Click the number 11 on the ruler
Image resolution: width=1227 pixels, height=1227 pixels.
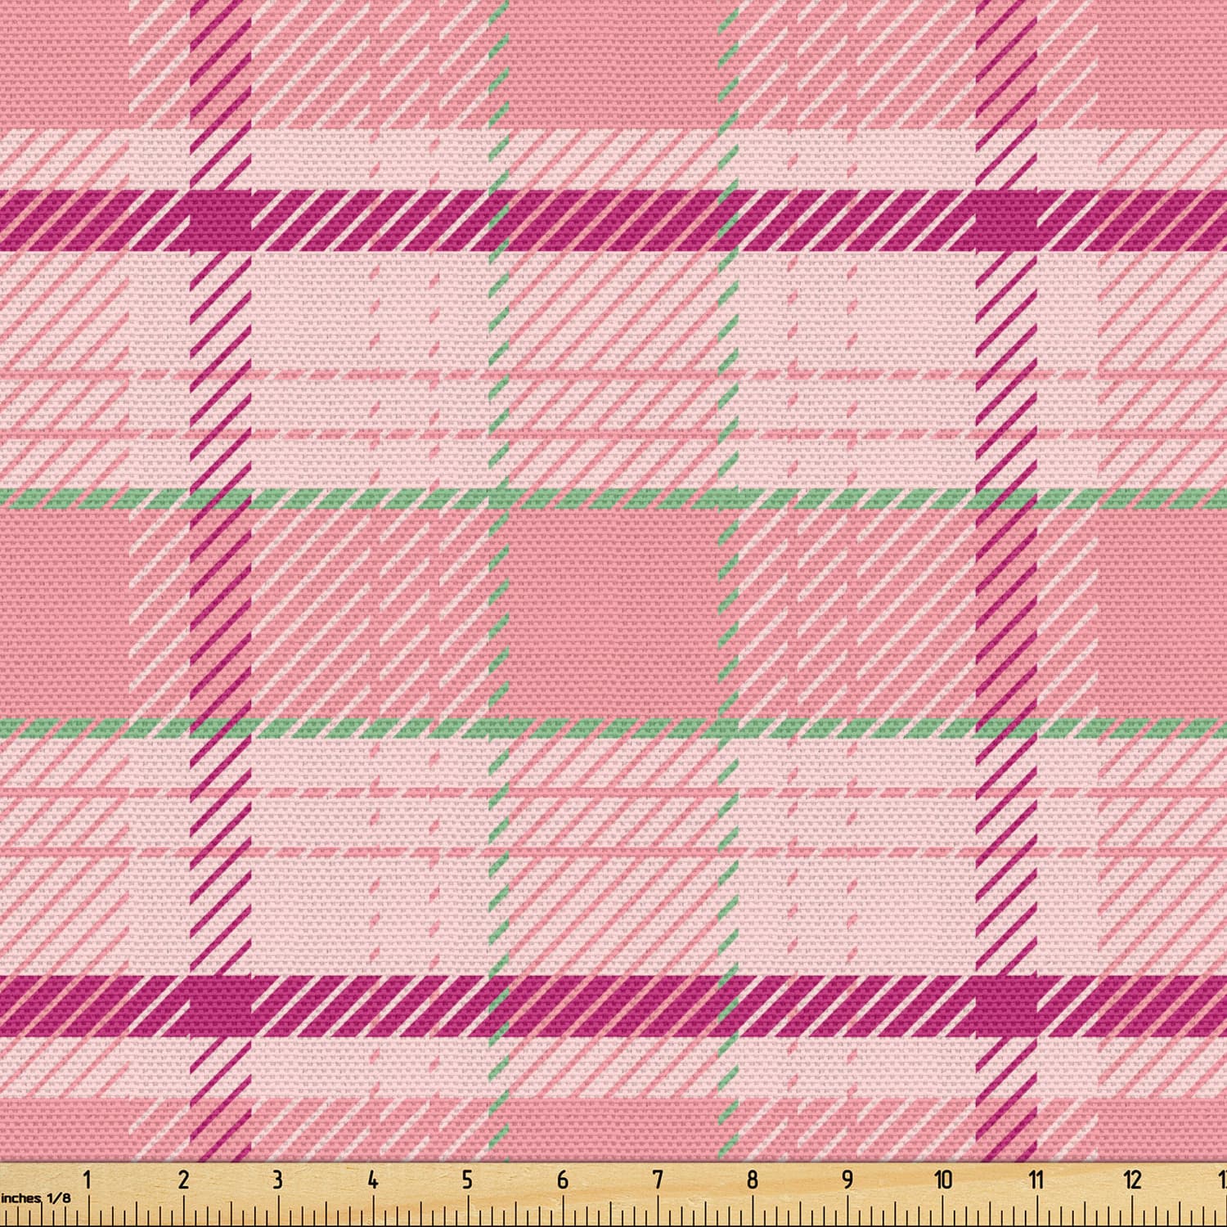pos(1036,1179)
